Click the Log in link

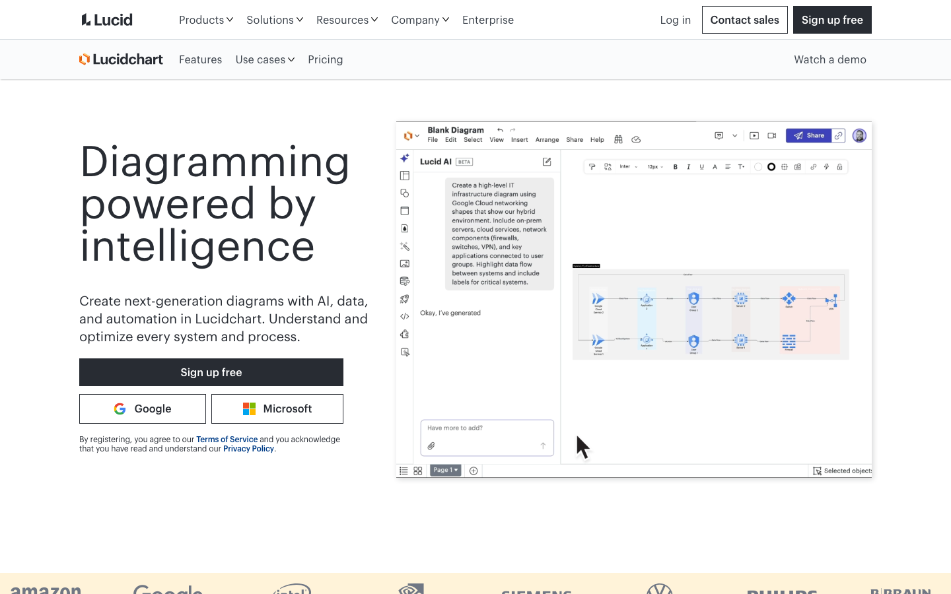(675, 20)
